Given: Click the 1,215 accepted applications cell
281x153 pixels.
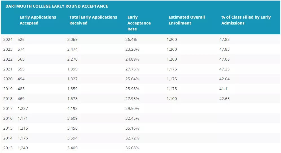Looking at the screenshot, I should pyautogui.click(x=23, y=128).
